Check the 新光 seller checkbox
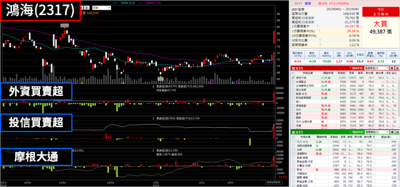 pos(293,169)
